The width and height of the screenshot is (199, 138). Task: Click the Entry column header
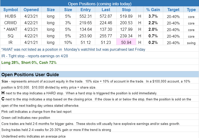point(86,10)
